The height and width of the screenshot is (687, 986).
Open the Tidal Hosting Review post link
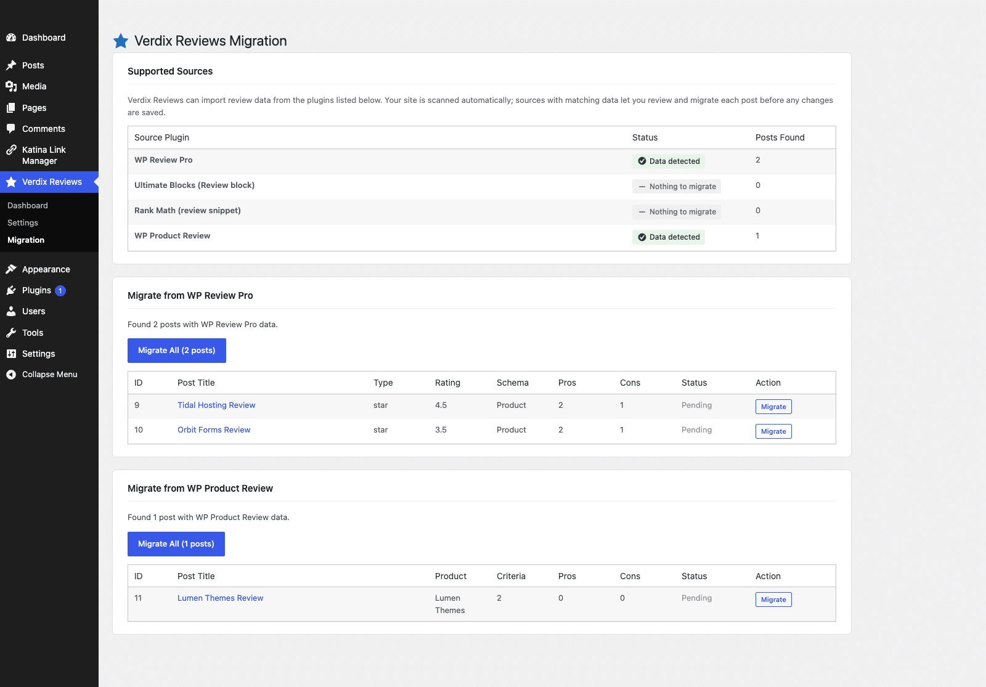coord(216,405)
